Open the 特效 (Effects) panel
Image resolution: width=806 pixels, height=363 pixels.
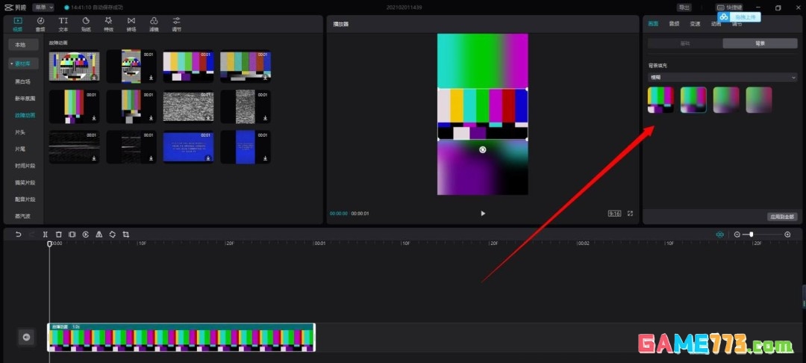tap(108, 23)
